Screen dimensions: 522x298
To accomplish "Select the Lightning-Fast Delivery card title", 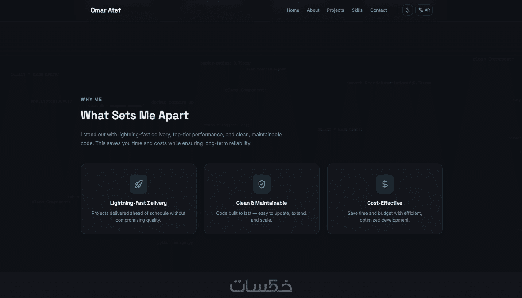I will pyautogui.click(x=138, y=203).
